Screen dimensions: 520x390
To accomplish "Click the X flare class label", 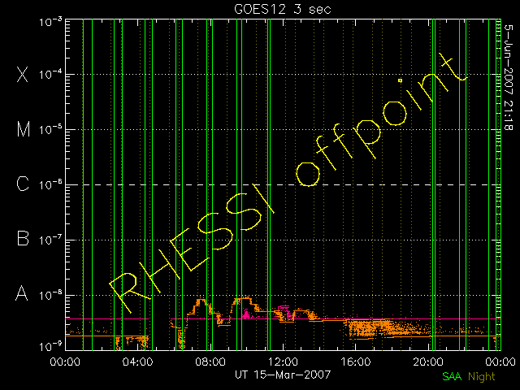I will [23, 74].
